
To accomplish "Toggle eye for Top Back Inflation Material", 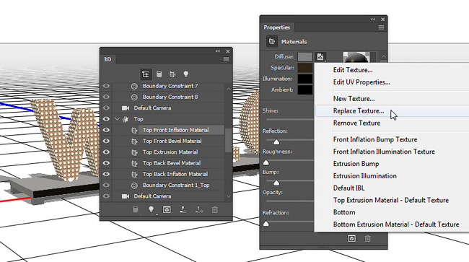I will pos(106,174).
